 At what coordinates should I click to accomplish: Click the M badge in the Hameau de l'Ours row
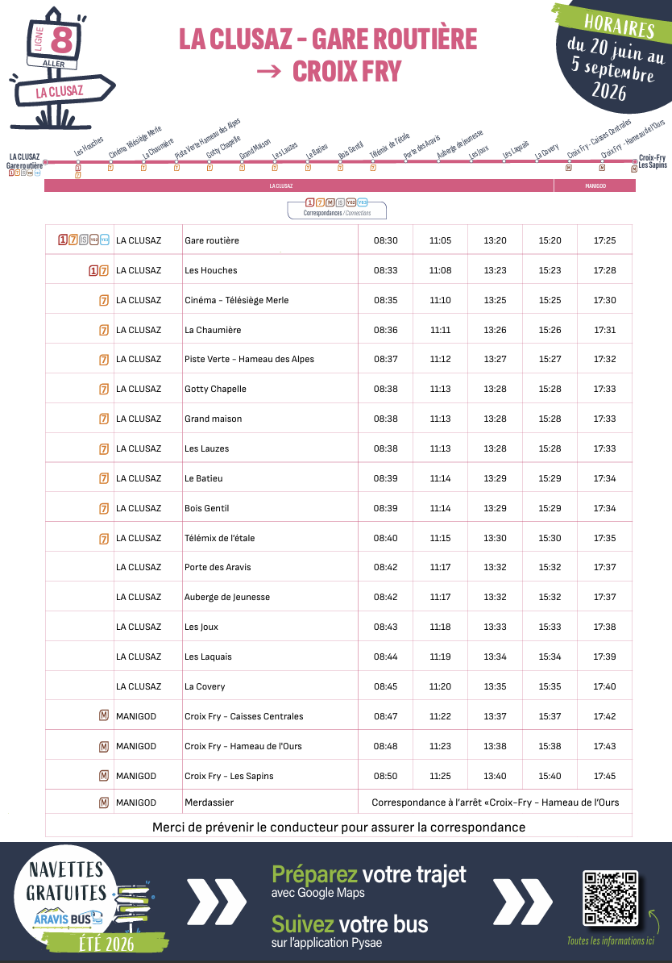click(x=104, y=746)
